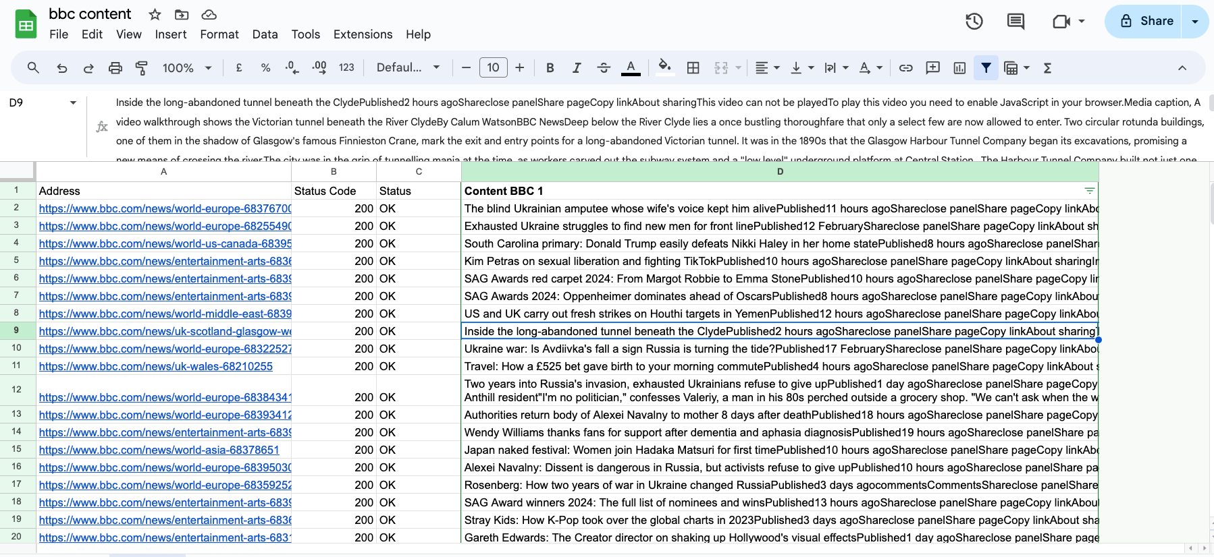Format as percent
Screen dimensions: 1214x557
[x=265, y=67]
